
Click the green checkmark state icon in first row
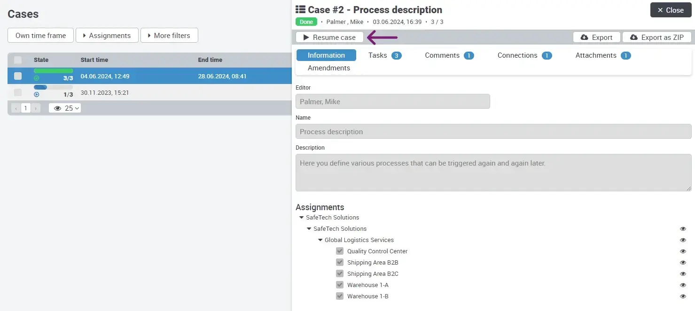click(x=37, y=78)
